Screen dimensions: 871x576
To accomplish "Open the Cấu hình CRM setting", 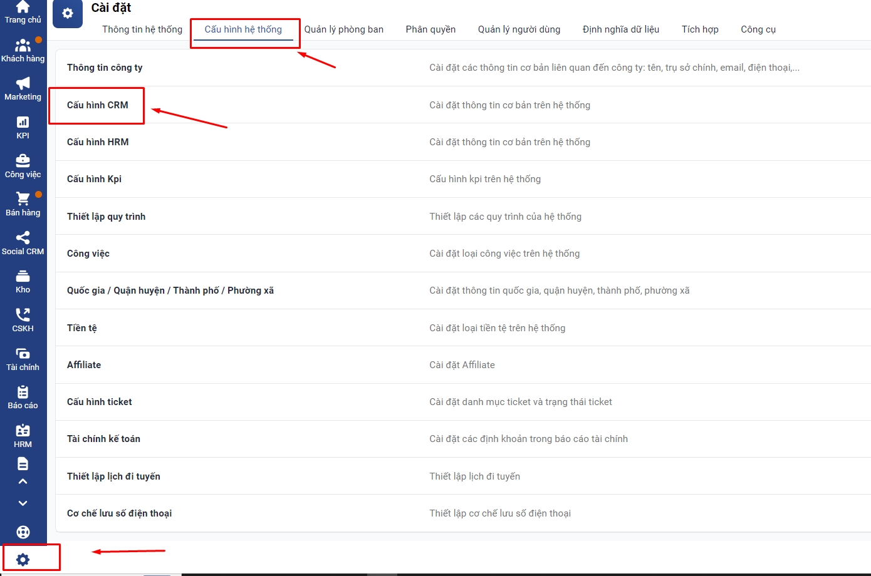I will coord(98,105).
